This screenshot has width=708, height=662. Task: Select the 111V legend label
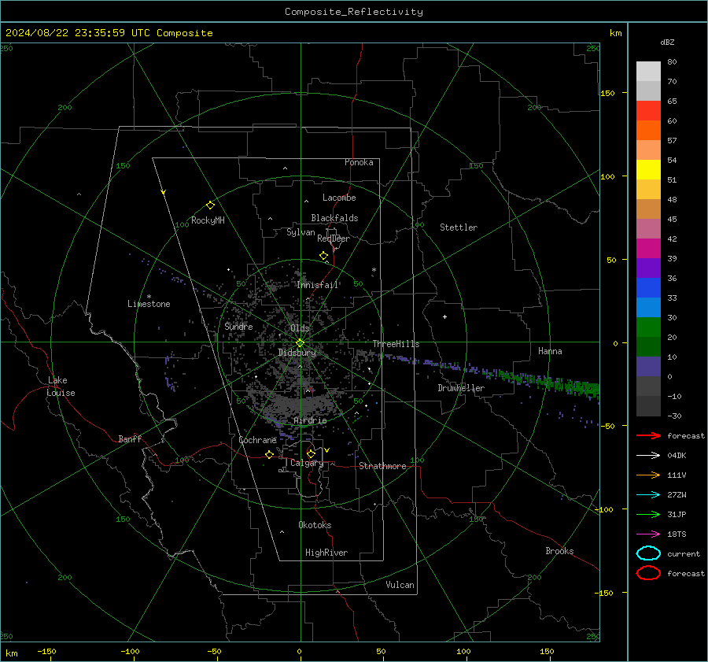pyautogui.click(x=677, y=475)
